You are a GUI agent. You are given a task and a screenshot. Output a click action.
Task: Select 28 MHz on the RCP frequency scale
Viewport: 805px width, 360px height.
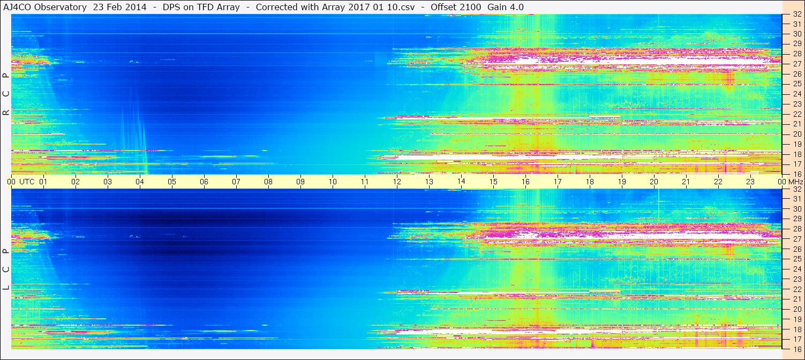(796, 54)
